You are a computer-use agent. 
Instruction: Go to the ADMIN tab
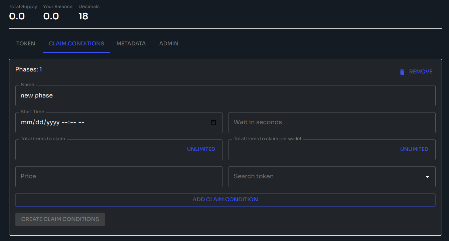[x=169, y=43]
